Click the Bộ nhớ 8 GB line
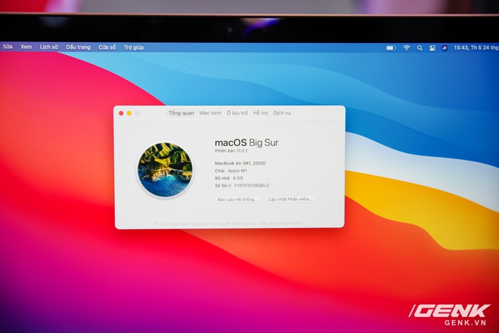 click(x=229, y=178)
